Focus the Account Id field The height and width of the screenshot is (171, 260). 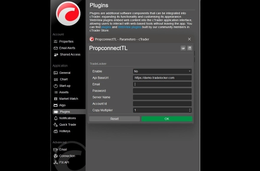pyautogui.click(x=162, y=104)
